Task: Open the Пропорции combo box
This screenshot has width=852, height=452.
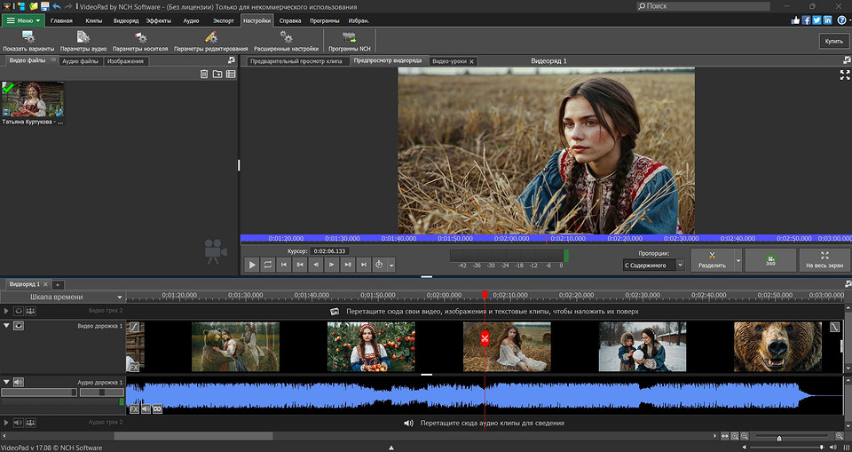Action: pyautogui.click(x=654, y=265)
